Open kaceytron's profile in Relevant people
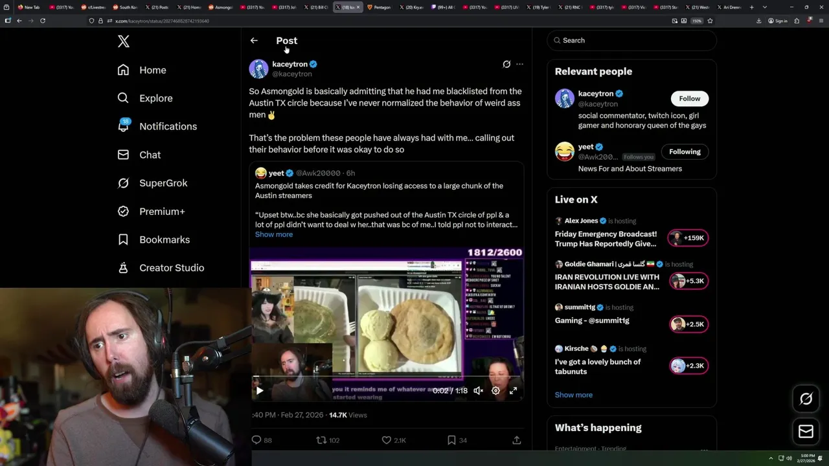 pos(596,94)
